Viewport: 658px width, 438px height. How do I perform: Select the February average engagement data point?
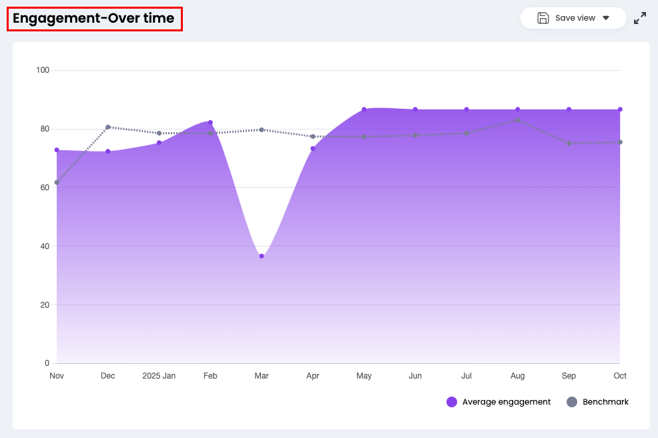click(x=210, y=123)
